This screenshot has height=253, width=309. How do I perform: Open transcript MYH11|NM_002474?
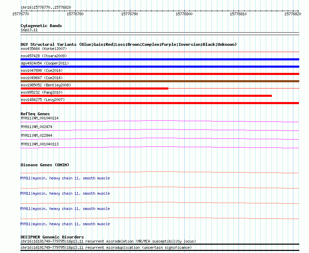pyautogui.click(x=36, y=127)
